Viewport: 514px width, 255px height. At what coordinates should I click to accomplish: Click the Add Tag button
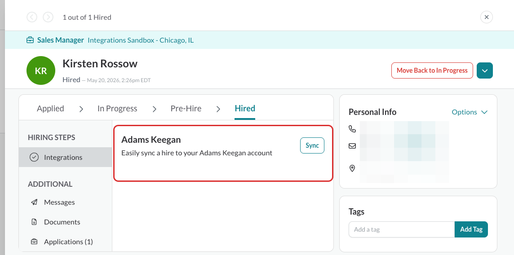[471, 229]
